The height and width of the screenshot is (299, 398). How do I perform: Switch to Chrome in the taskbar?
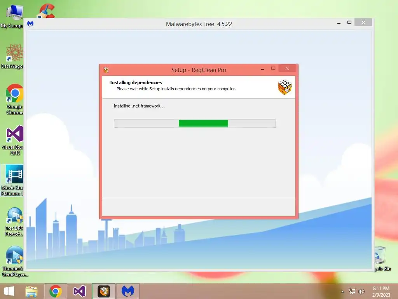coord(55,291)
